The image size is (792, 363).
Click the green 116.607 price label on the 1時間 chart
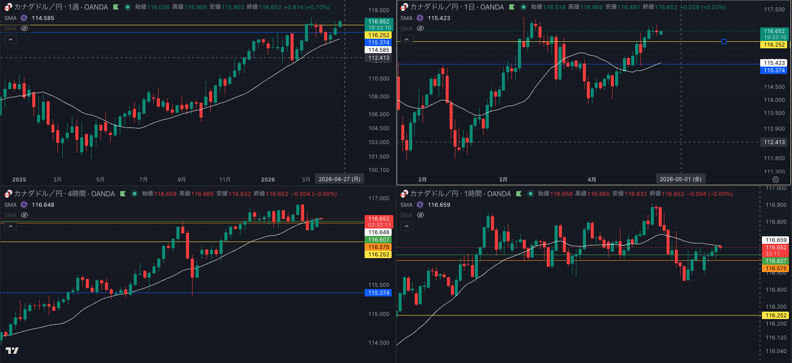[776, 261]
